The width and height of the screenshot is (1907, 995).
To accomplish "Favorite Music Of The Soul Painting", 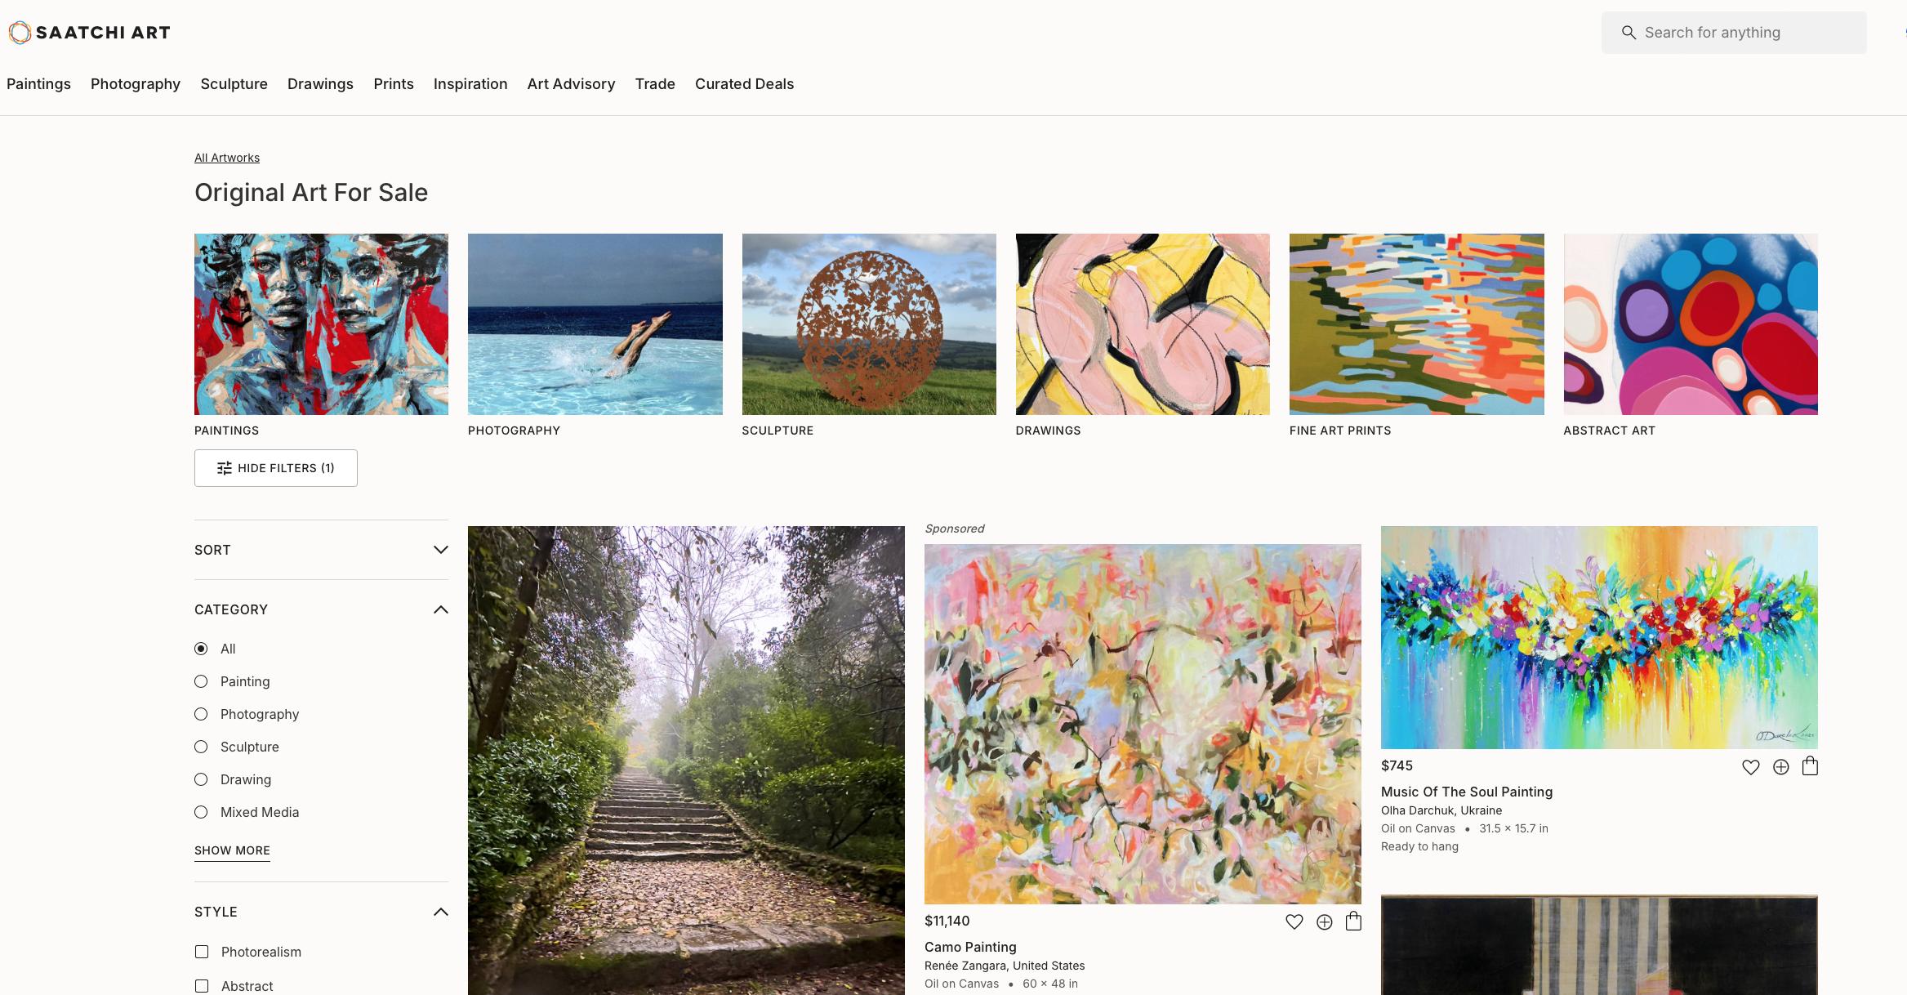I will [x=1751, y=767].
